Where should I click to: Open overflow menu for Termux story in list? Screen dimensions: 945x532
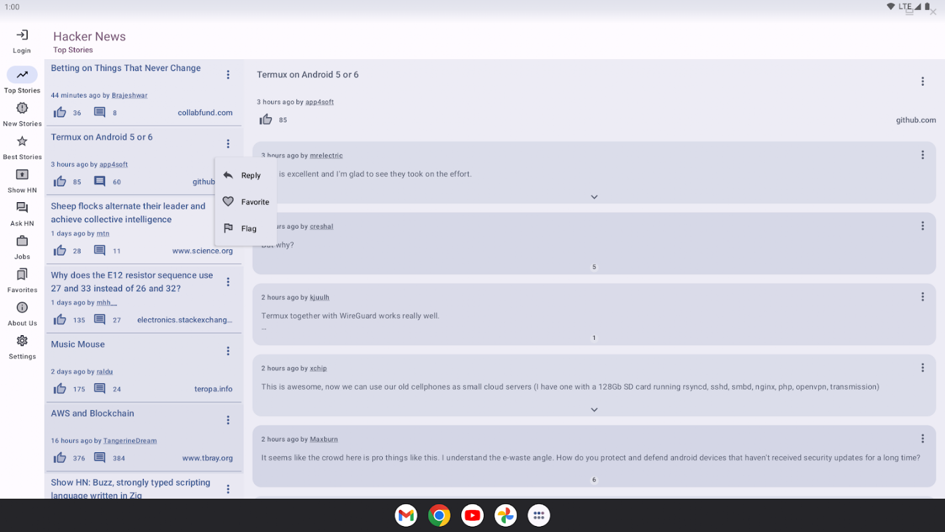(x=228, y=144)
